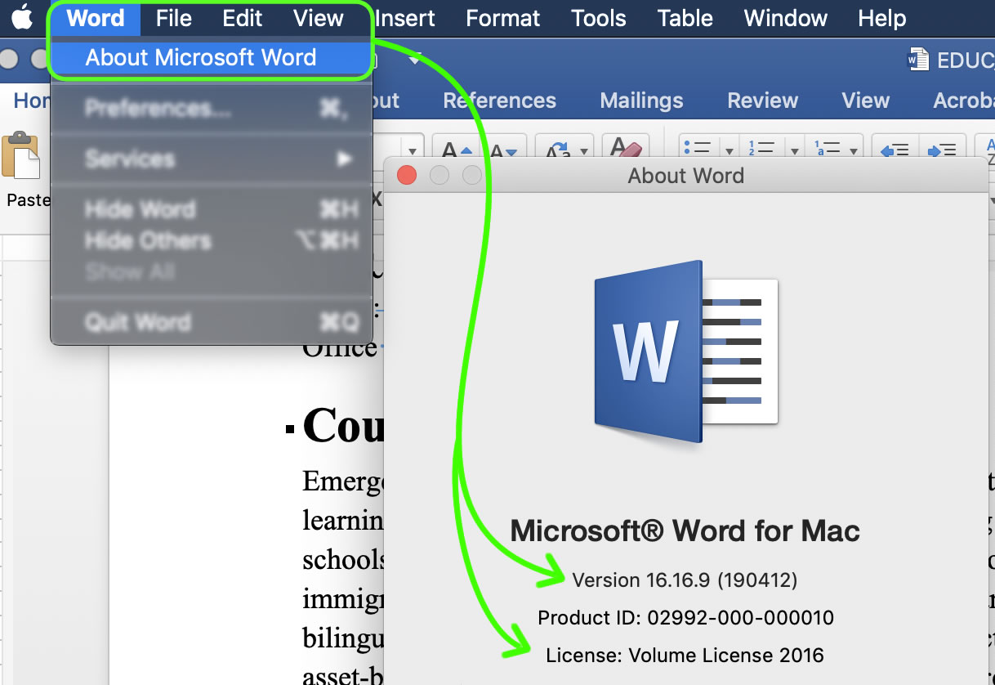This screenshot has width=995, height=685.
Task: Click the Decrease Indent icon
Action: coord(895,150)
